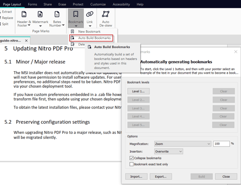The image size is (241, 185).
Task: Click the Split command
Action: coord(5,24)
